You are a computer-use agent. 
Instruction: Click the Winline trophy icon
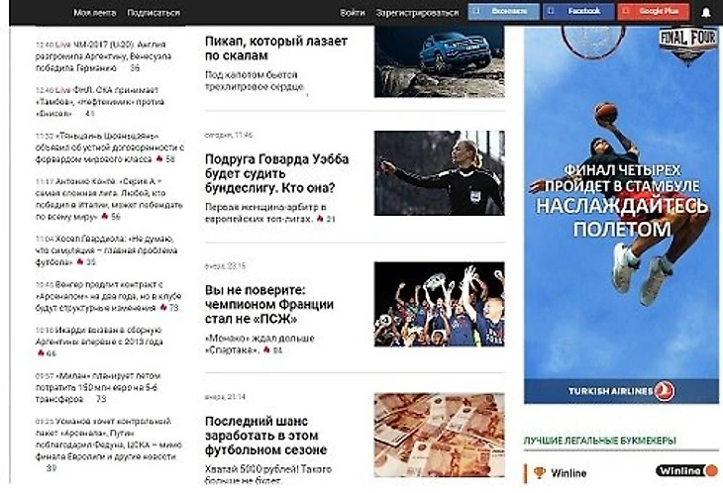pos(539,473)
